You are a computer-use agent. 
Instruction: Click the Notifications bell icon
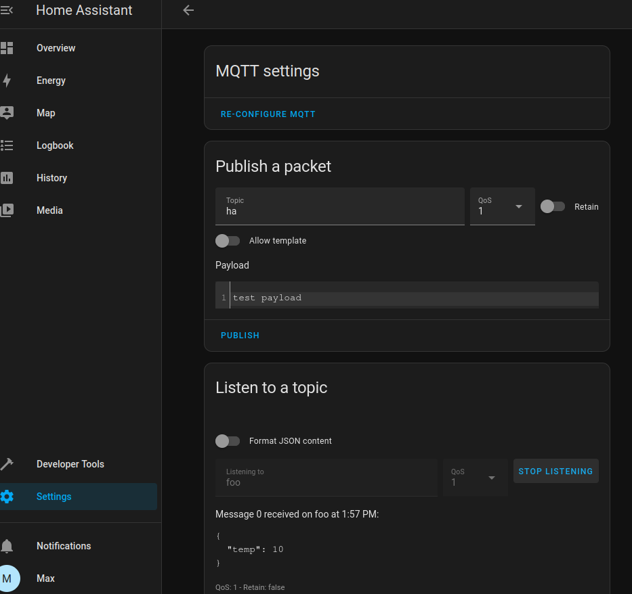pyautogui.click(x=7, y=546)
